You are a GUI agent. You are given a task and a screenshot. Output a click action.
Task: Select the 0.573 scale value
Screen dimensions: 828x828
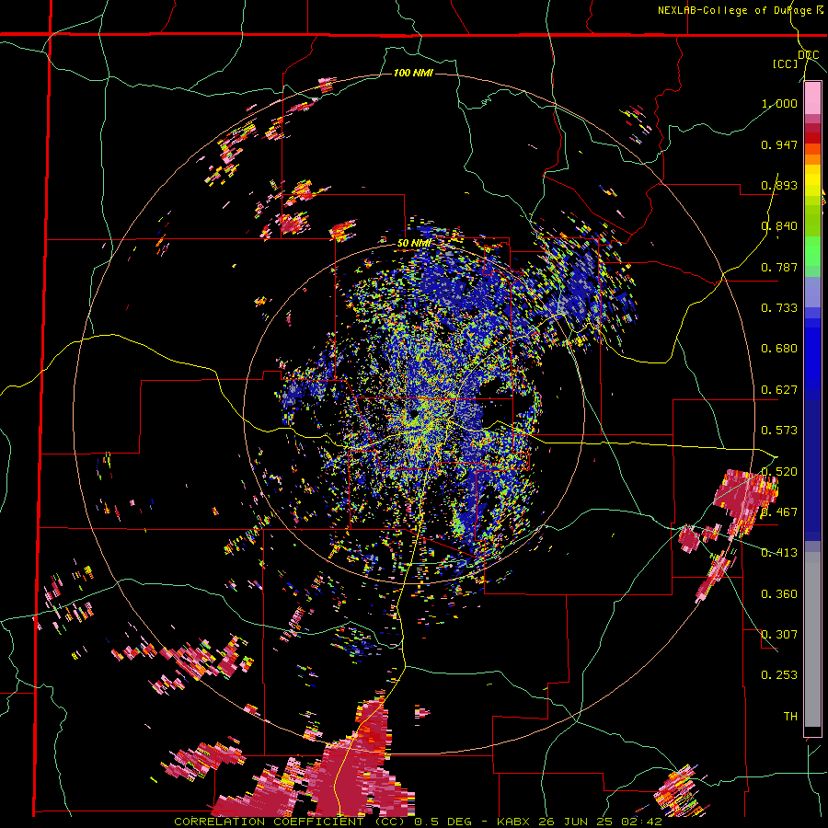click(779, 431)
